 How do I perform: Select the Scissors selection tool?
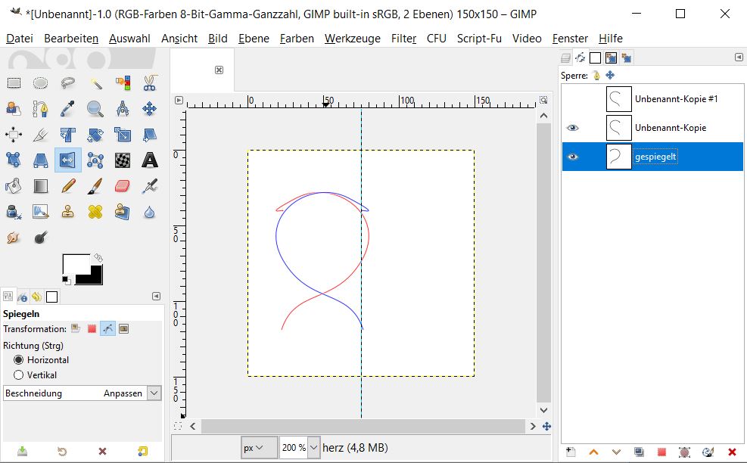[x=149, y=83]
